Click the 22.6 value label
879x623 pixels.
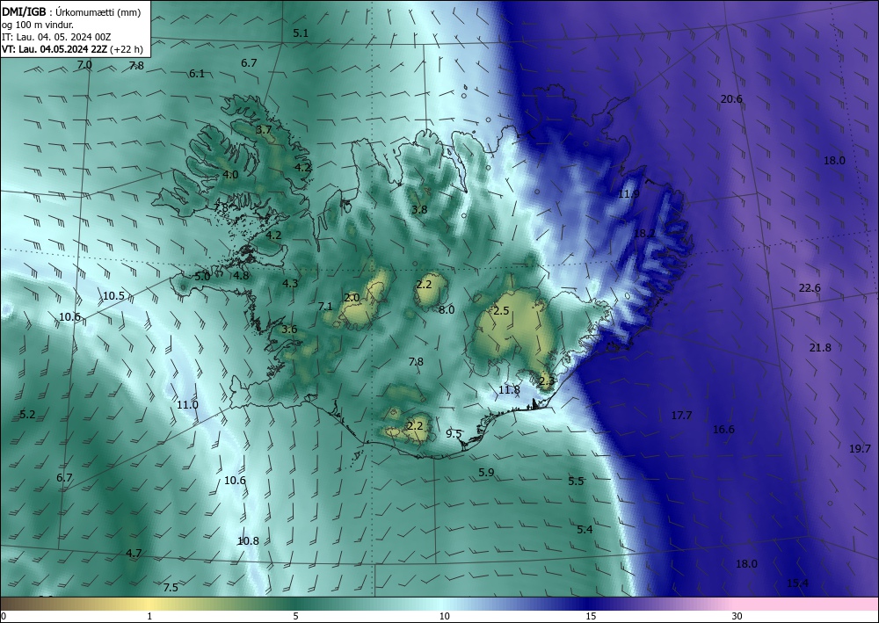coord(810,288)
